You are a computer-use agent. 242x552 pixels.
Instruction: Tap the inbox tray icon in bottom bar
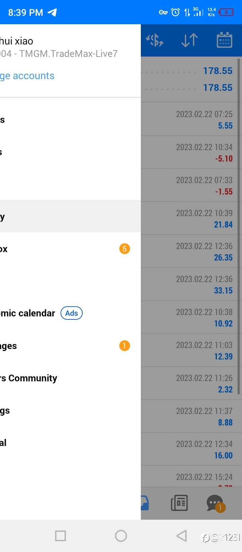coord(145,503)
